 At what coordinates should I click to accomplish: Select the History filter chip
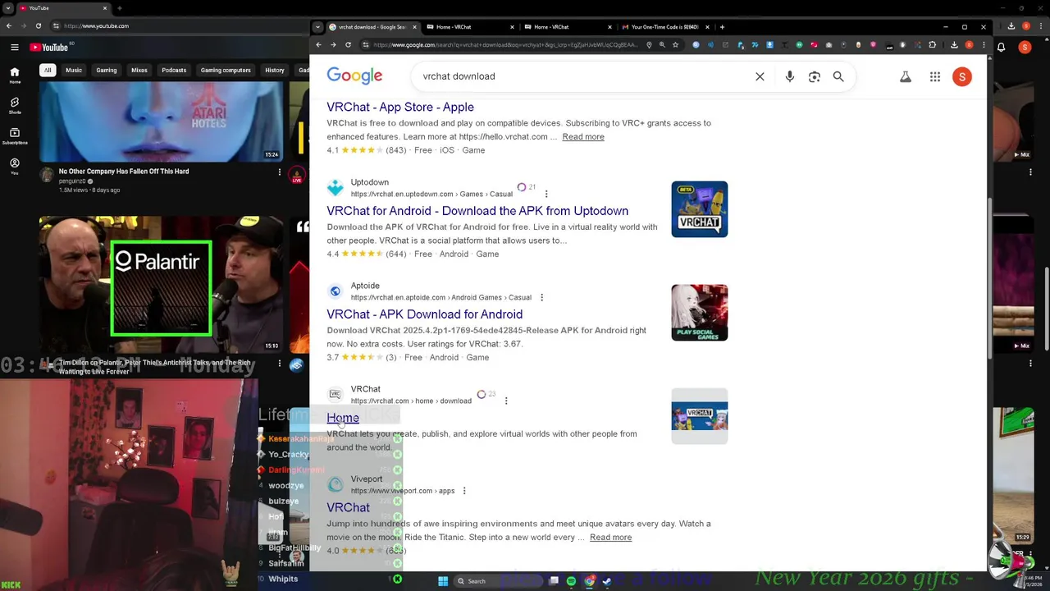[x=275, y=70]
